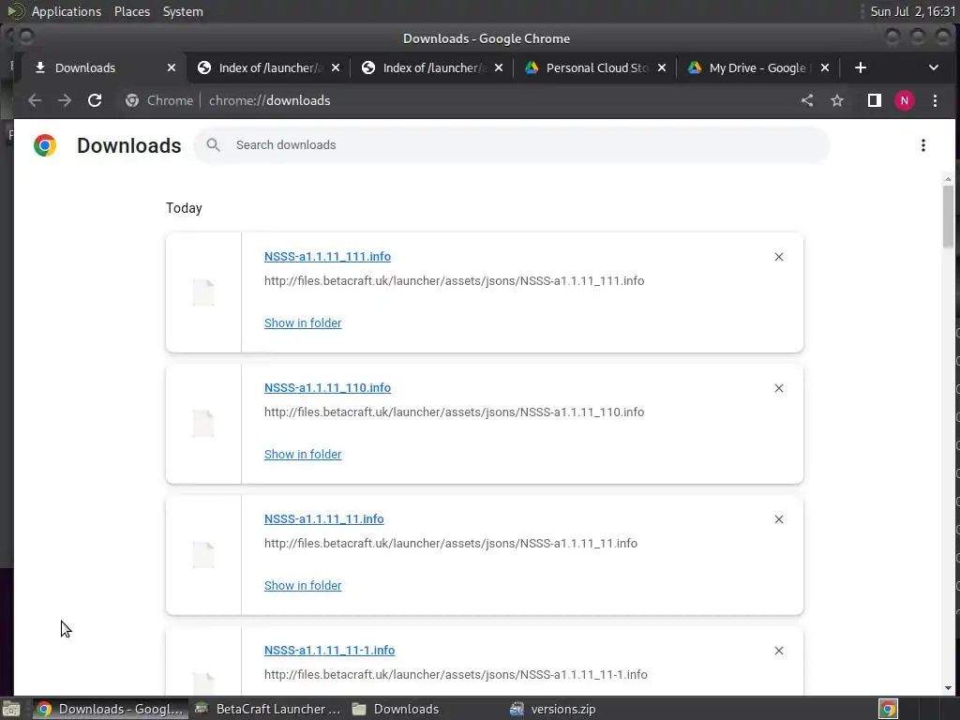Show NSSS-a1.1.11_11.info in folder
960x720 pixels.
303,585
